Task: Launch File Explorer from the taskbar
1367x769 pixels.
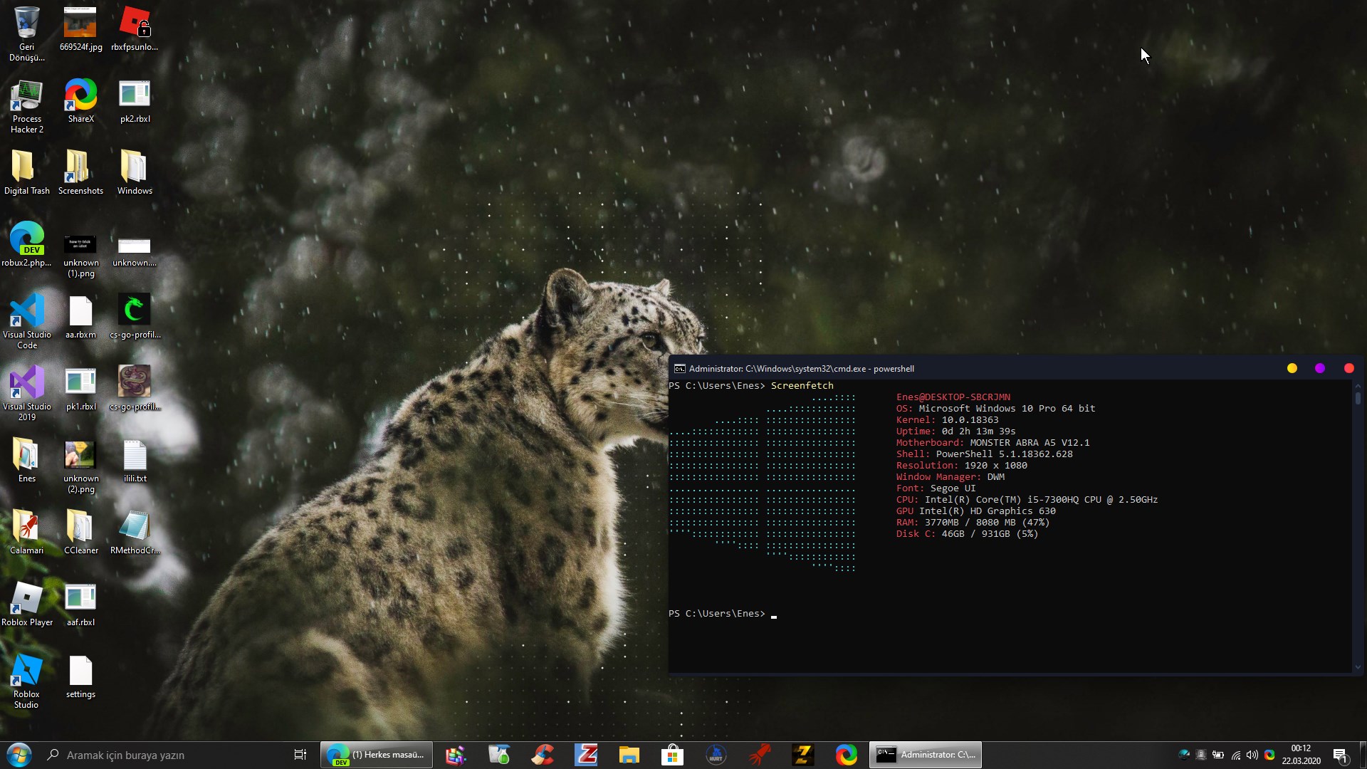Action: [629, 755]
